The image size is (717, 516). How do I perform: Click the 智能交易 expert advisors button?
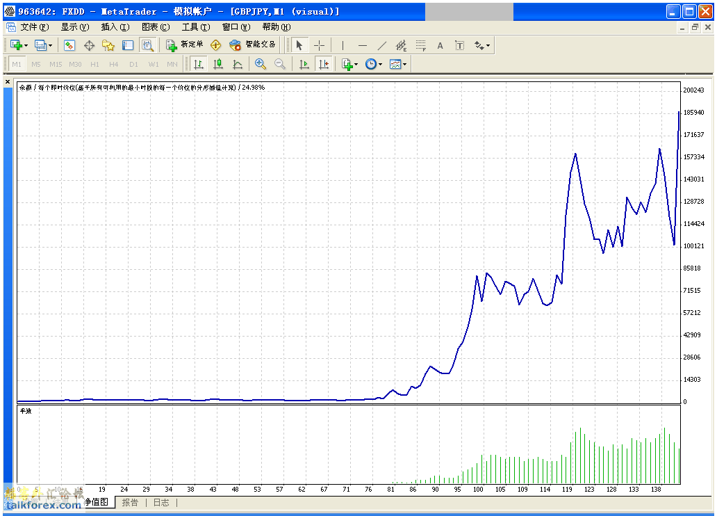point(253,45)
